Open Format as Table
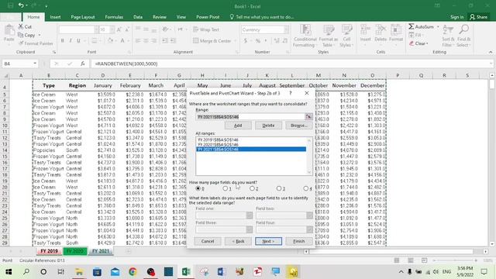 point(329,36)
